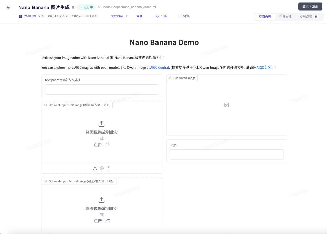Click the 运行中 status badge
Image resolution: width=327 pixels, height=234 pixels.
[x=87, y=7]
